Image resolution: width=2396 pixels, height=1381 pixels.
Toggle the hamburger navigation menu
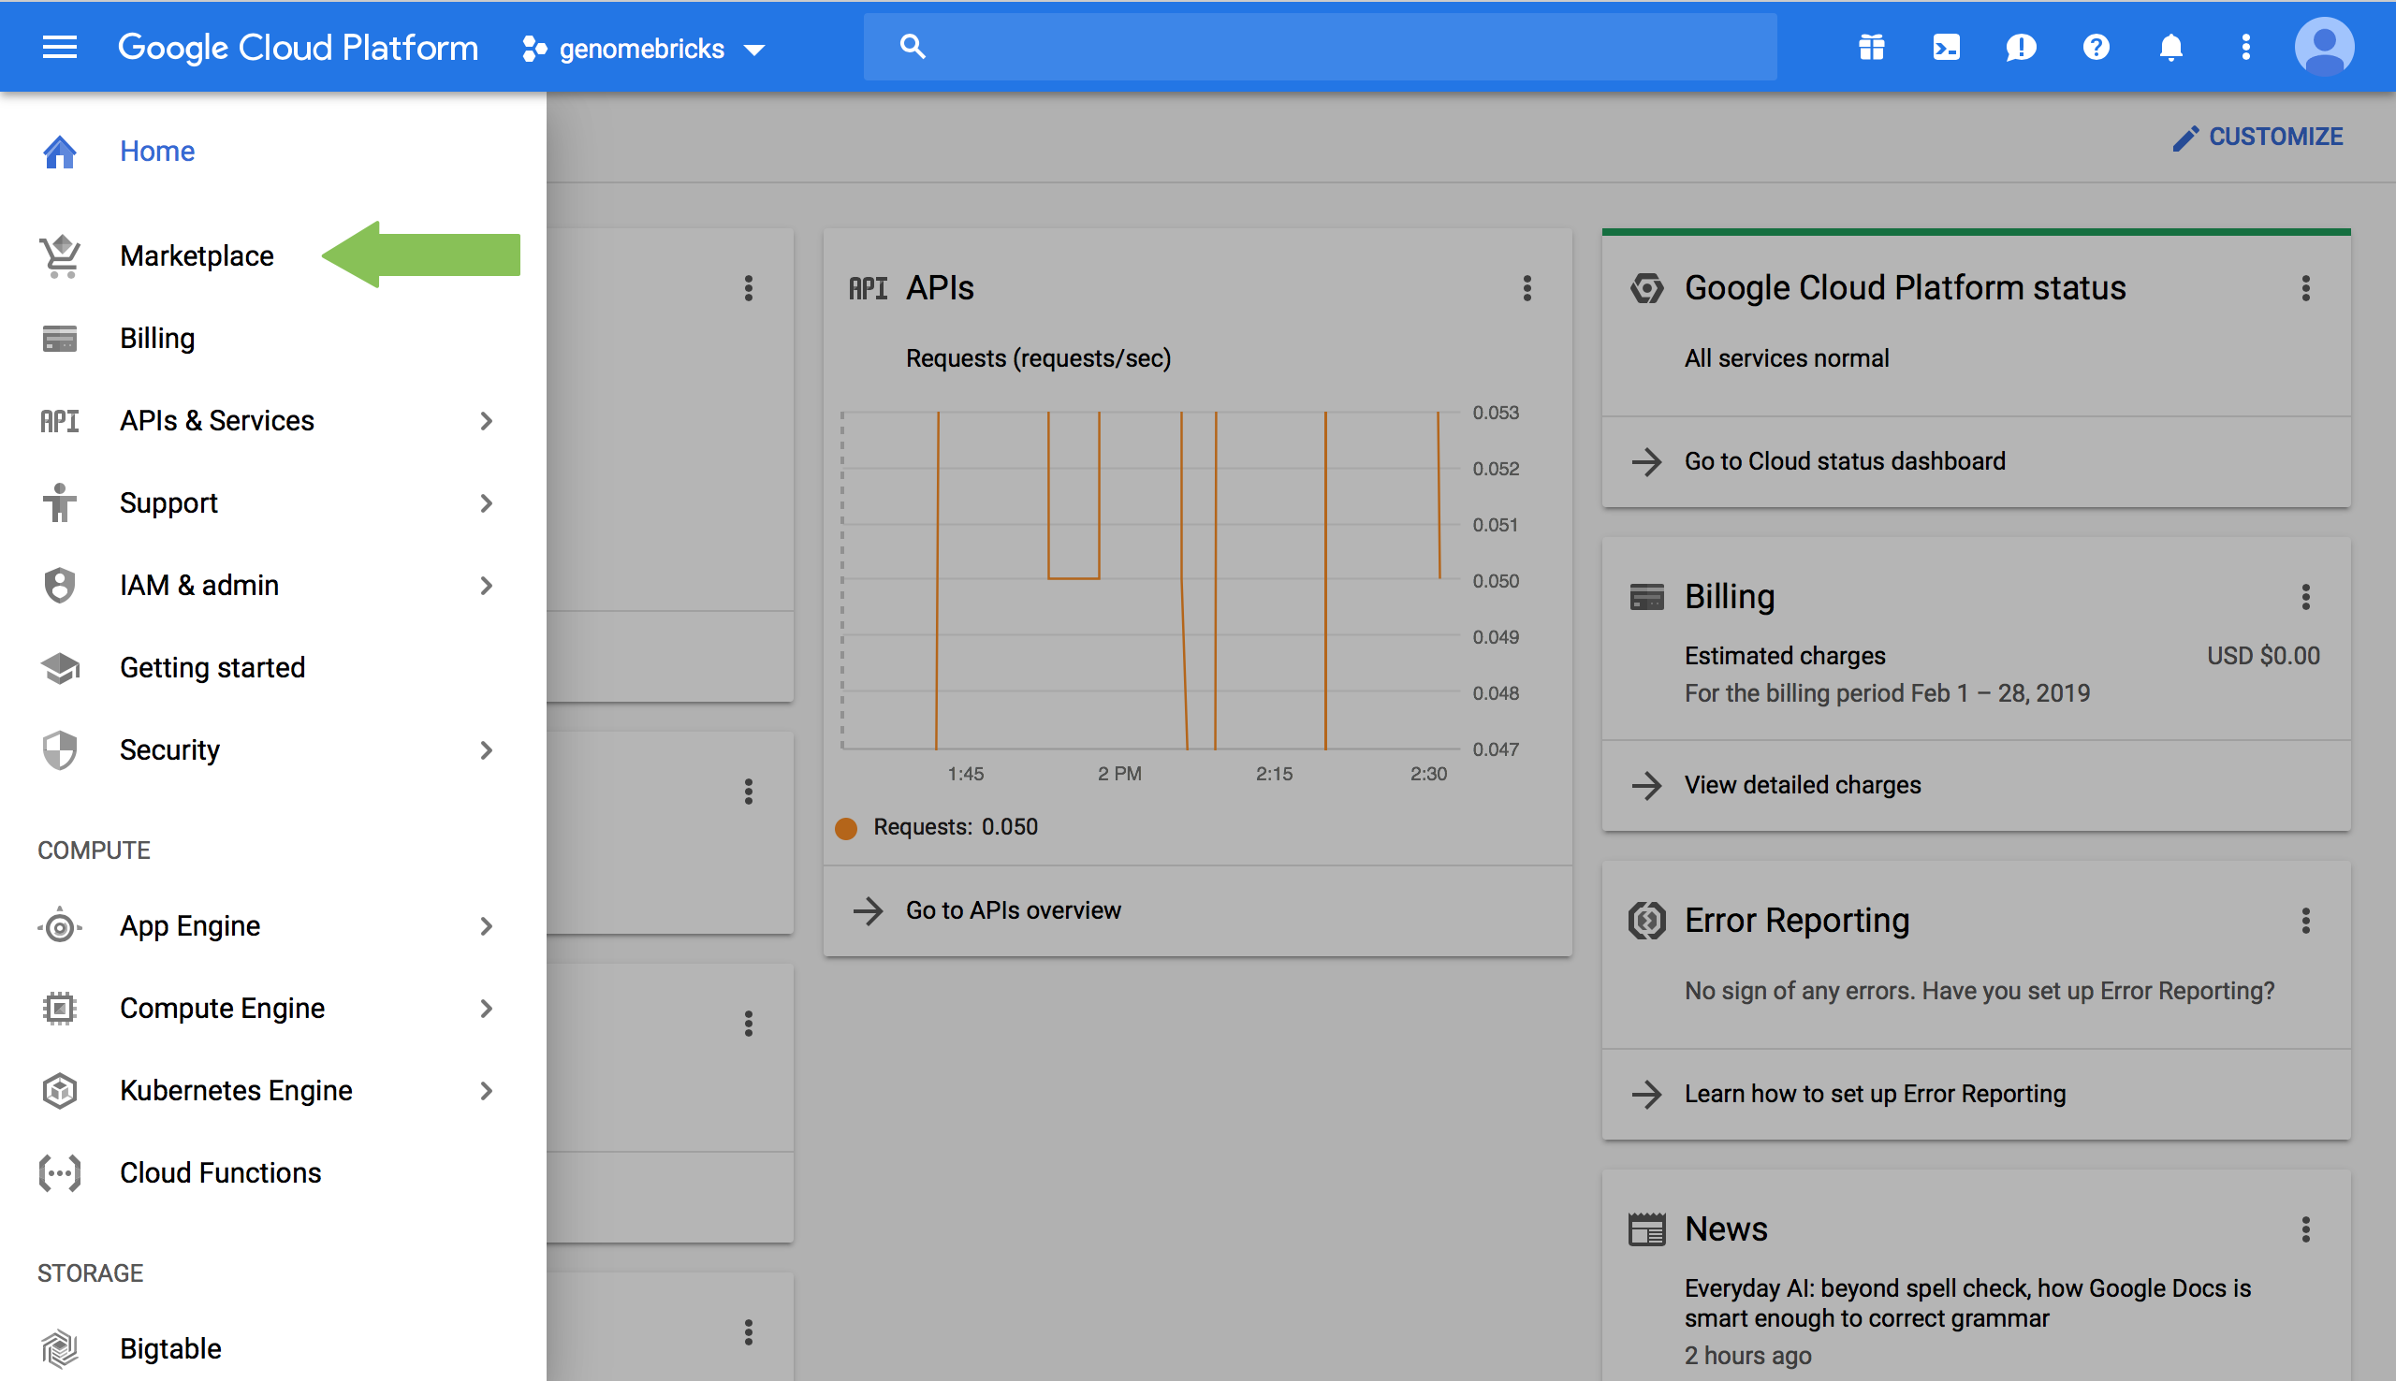click(60, 47)
